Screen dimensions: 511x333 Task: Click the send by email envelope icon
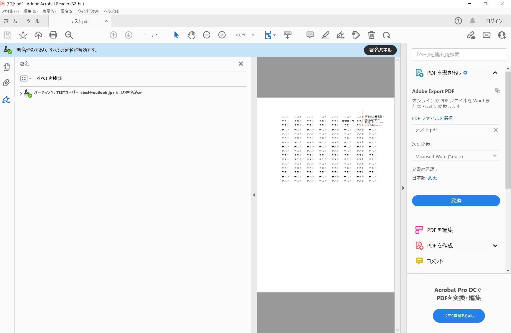[486, 35]
